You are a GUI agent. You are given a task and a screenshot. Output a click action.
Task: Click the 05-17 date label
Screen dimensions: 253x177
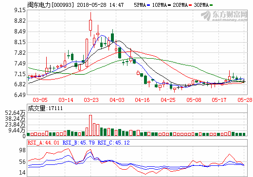pos(219,100)
